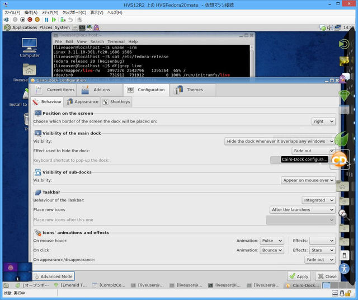
Task: Switch to Add-ons tab
Action: (x=100, y=90)
